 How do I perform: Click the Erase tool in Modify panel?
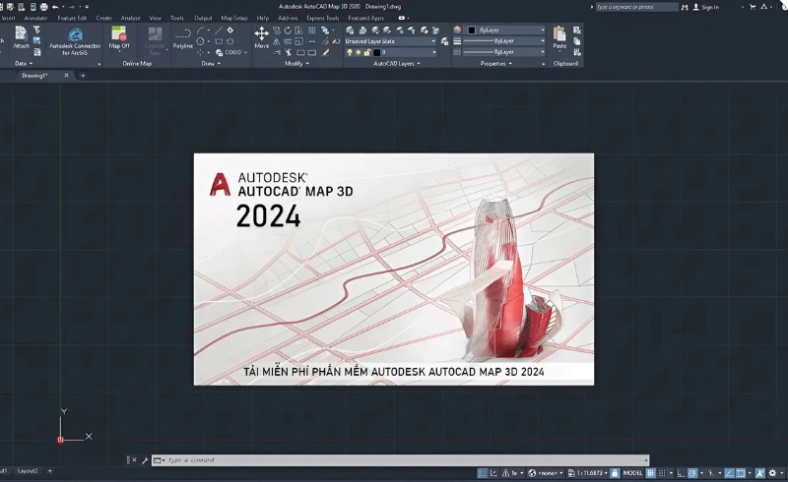[x=325, y=52]
